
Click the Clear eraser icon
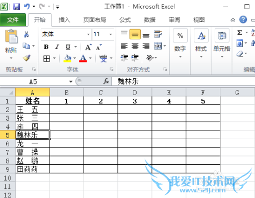[240, 54]
